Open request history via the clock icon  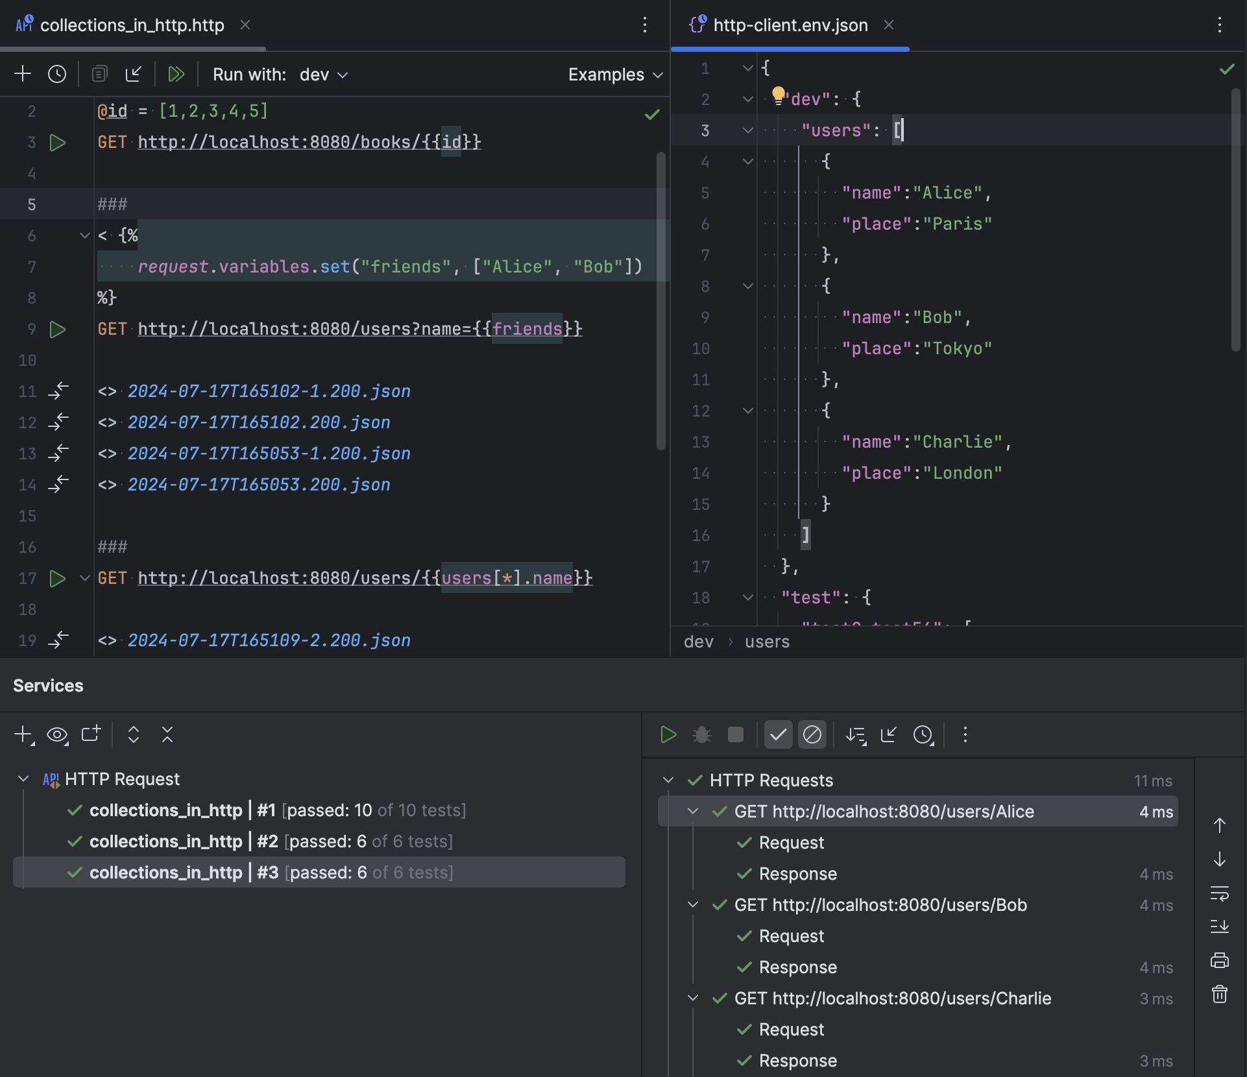coord(57,74)
